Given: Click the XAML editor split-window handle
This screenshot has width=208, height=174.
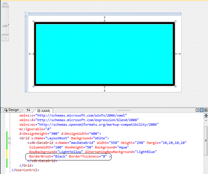Looking at the screenshot, I should (x=206, y=116).
